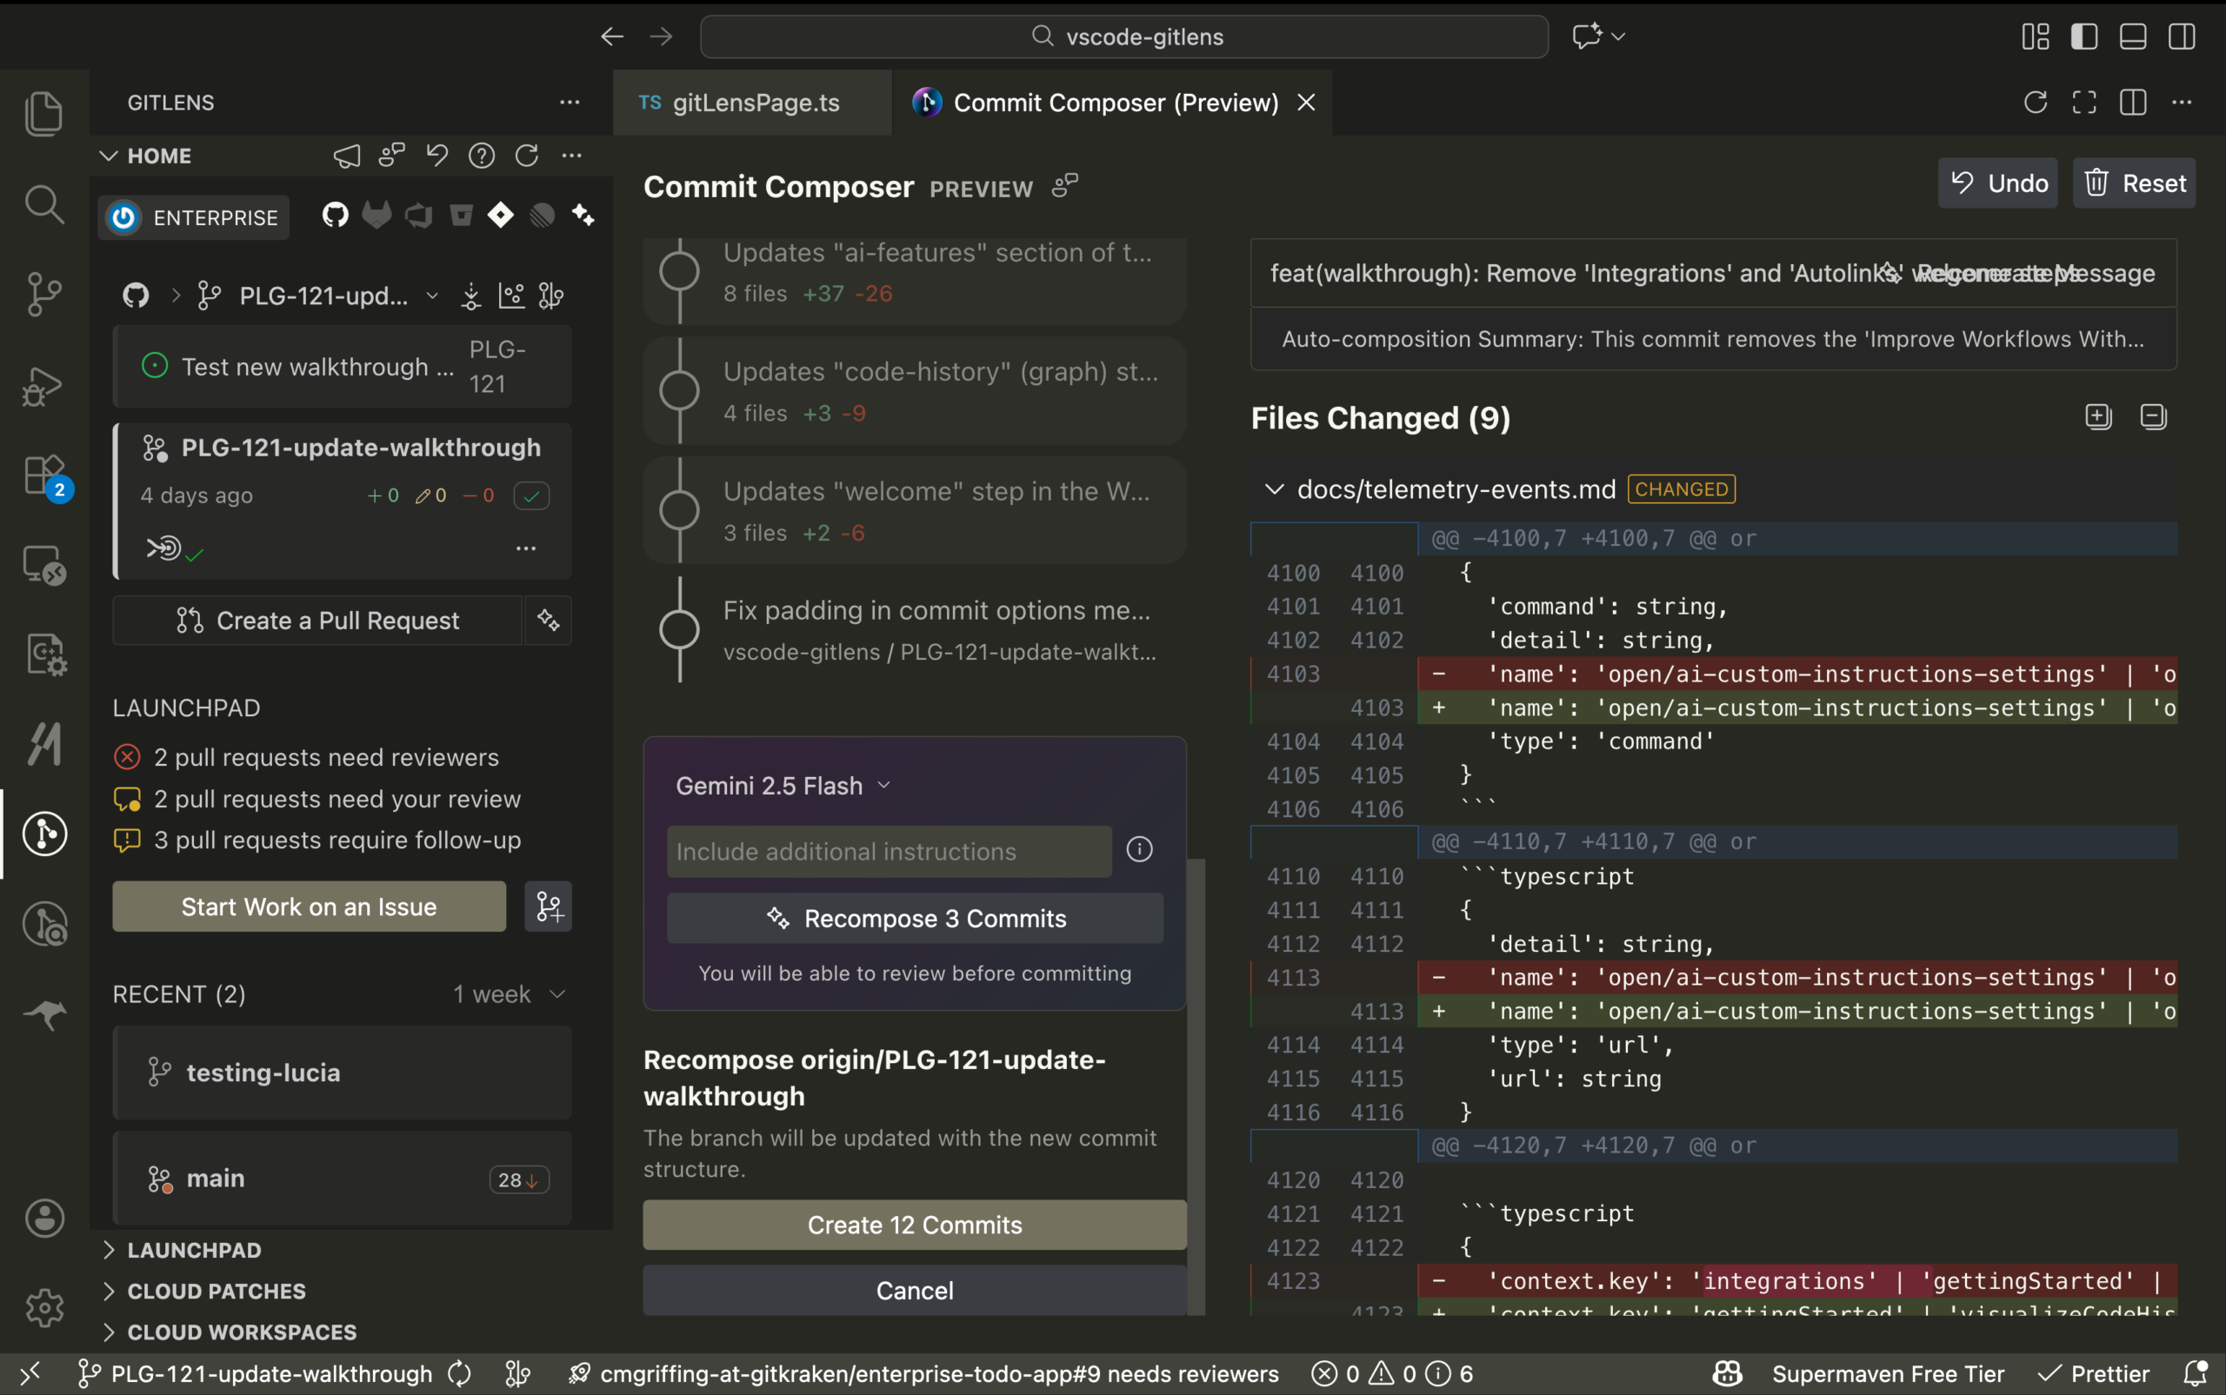Type in the Include additional instructions field

pos(888,852)
